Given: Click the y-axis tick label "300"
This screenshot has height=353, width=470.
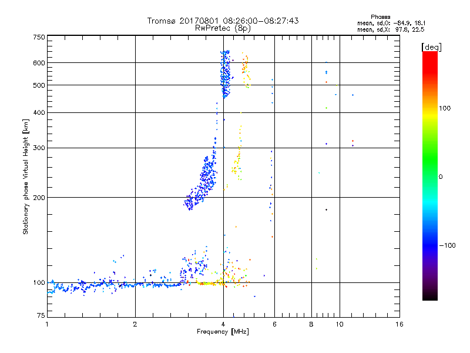Looking at the screenshot, I should coord(39,148).
